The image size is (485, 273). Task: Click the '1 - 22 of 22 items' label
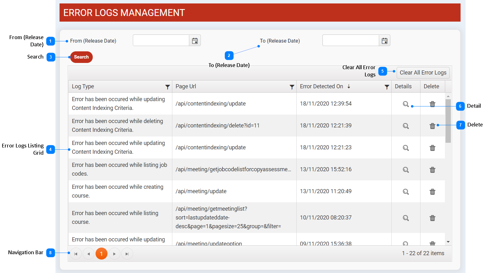pyautogui.click(x=423, y=253)
